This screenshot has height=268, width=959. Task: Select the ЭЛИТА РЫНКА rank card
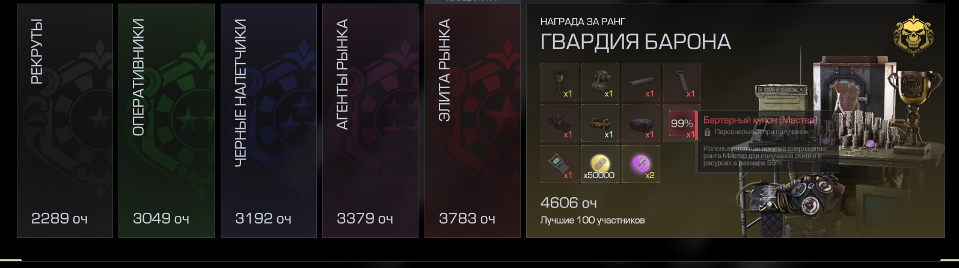[x=473, y=121]
